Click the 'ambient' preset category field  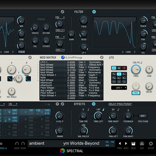pos(37,143)
